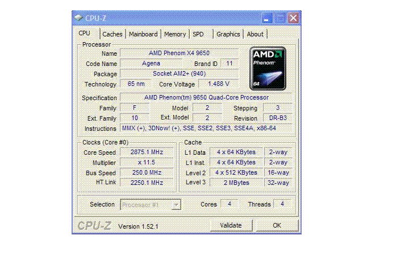Viewport: 409px width, 256px height.
Task: Click the Family value F
Action: tap(135, 108)
